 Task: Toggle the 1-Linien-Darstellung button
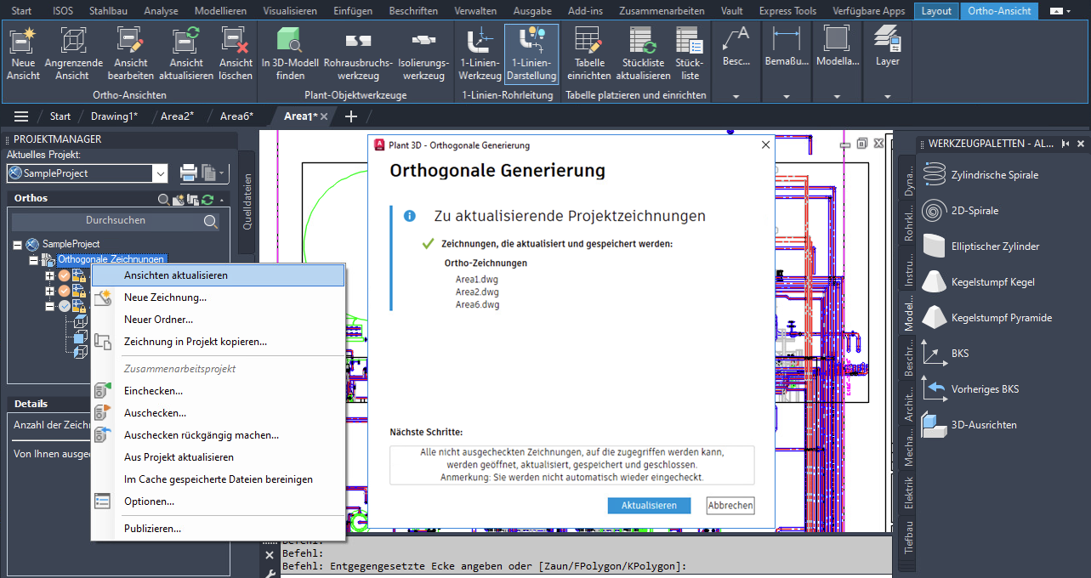coord(531,53)
